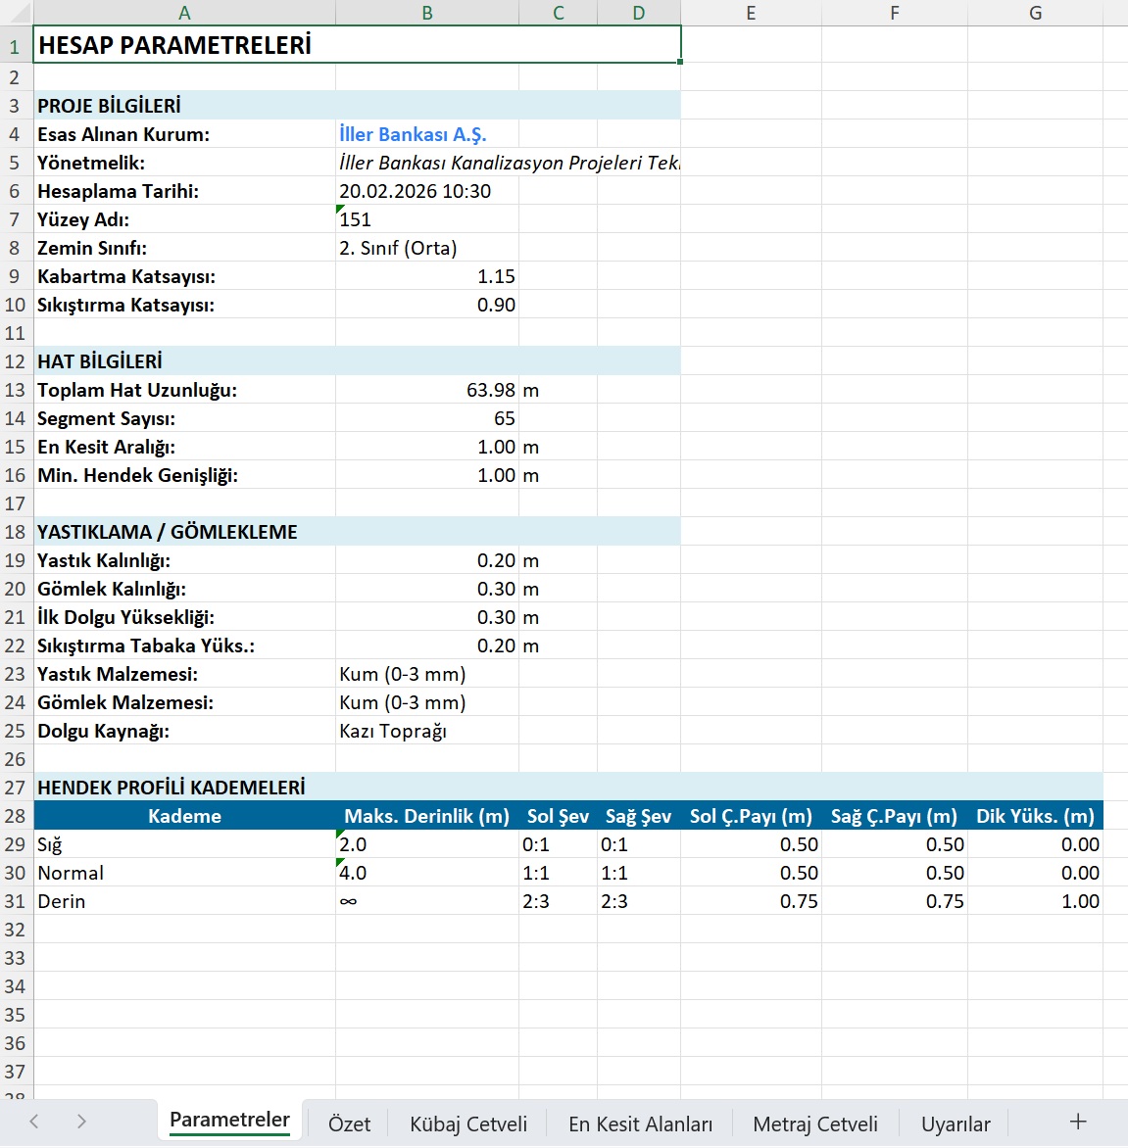Select column G header

[x=1035, y=13]
